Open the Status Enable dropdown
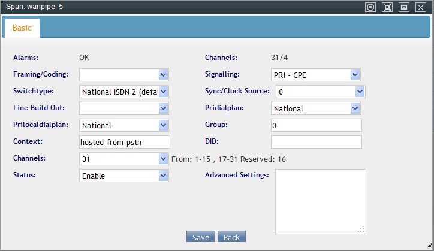The width and height of the screenshot is (434, 251). pos(125,176)
